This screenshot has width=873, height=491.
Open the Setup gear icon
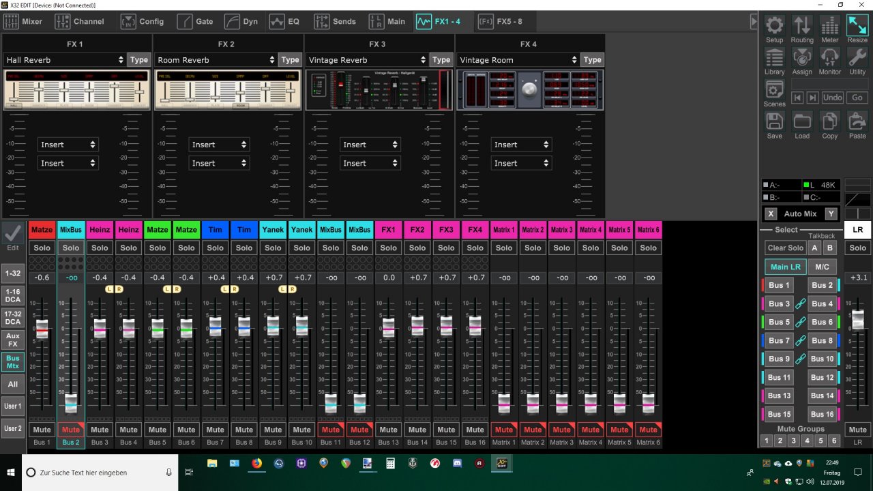[x=774, y=30]
